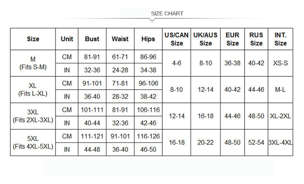Select hips value 106-116

148,110
